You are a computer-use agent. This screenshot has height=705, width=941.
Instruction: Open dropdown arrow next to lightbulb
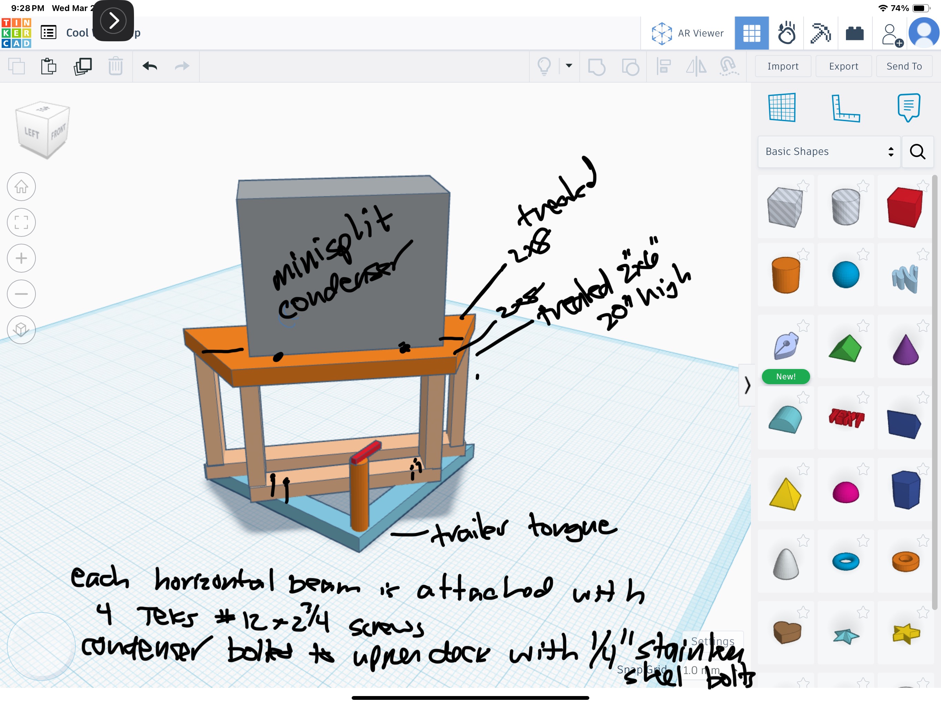tap(569, 65)
